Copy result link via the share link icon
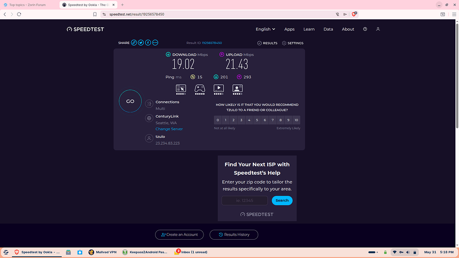 coord(134,43)
